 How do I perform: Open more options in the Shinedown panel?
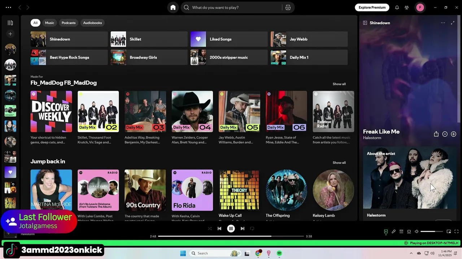(443, 23)
